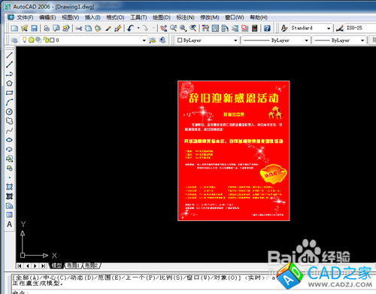Expand the layer 0 dropdown list
376x294 pixels.
tap(144, 41)
